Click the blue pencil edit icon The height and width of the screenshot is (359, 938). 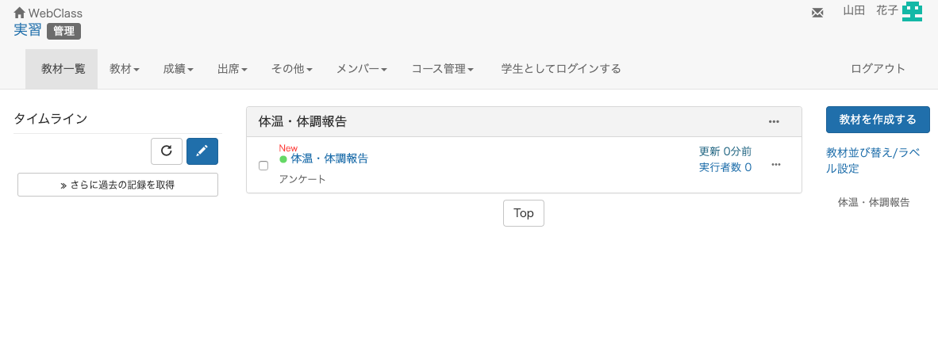tap(202, 151)
